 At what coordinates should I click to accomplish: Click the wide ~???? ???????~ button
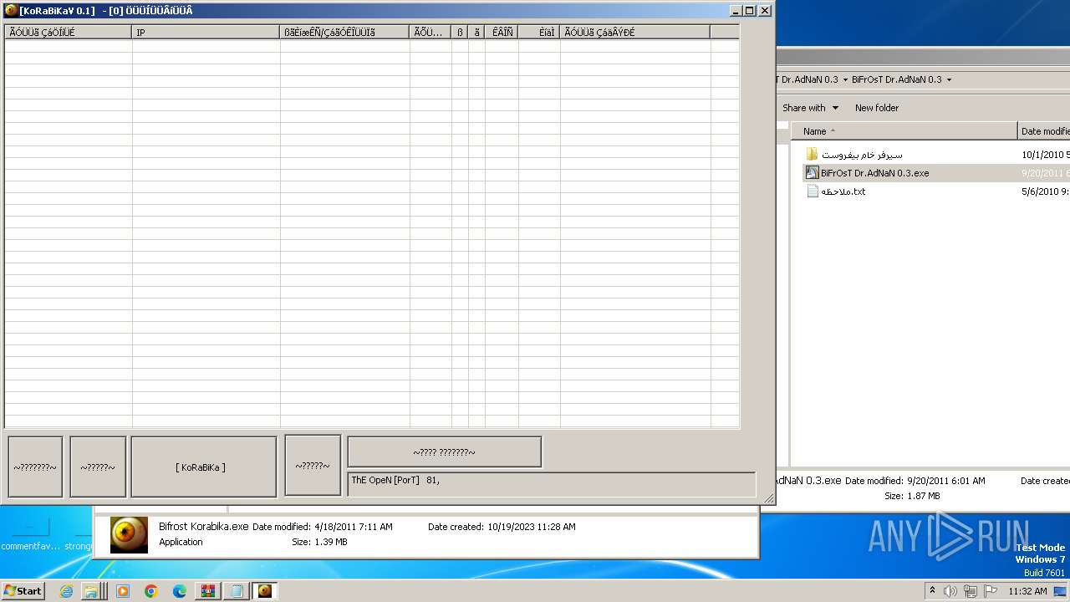pos(444,451)
